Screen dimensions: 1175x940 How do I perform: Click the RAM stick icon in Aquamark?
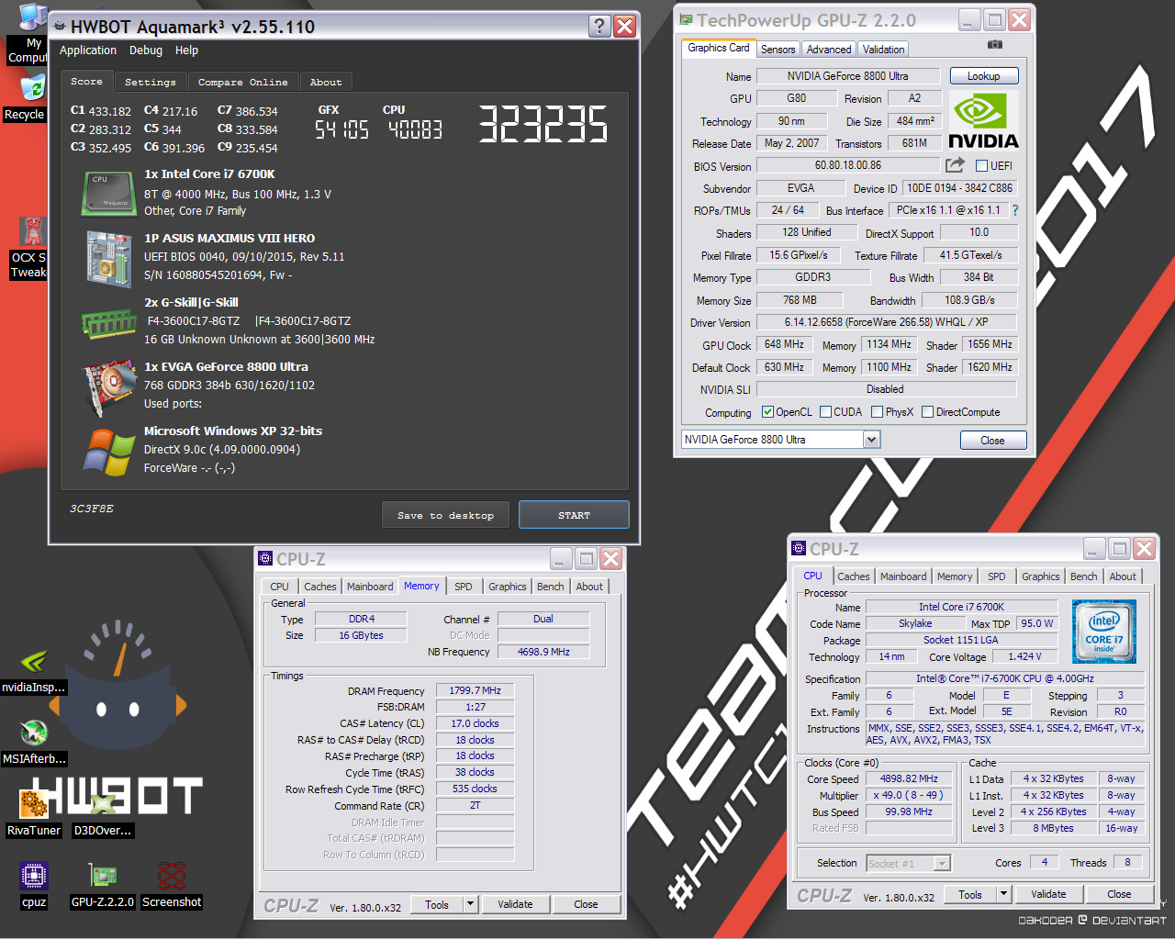tap(109, 322)
